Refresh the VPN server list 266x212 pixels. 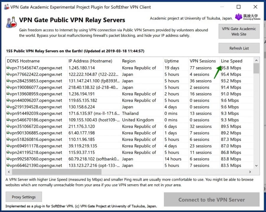(239, 48)
